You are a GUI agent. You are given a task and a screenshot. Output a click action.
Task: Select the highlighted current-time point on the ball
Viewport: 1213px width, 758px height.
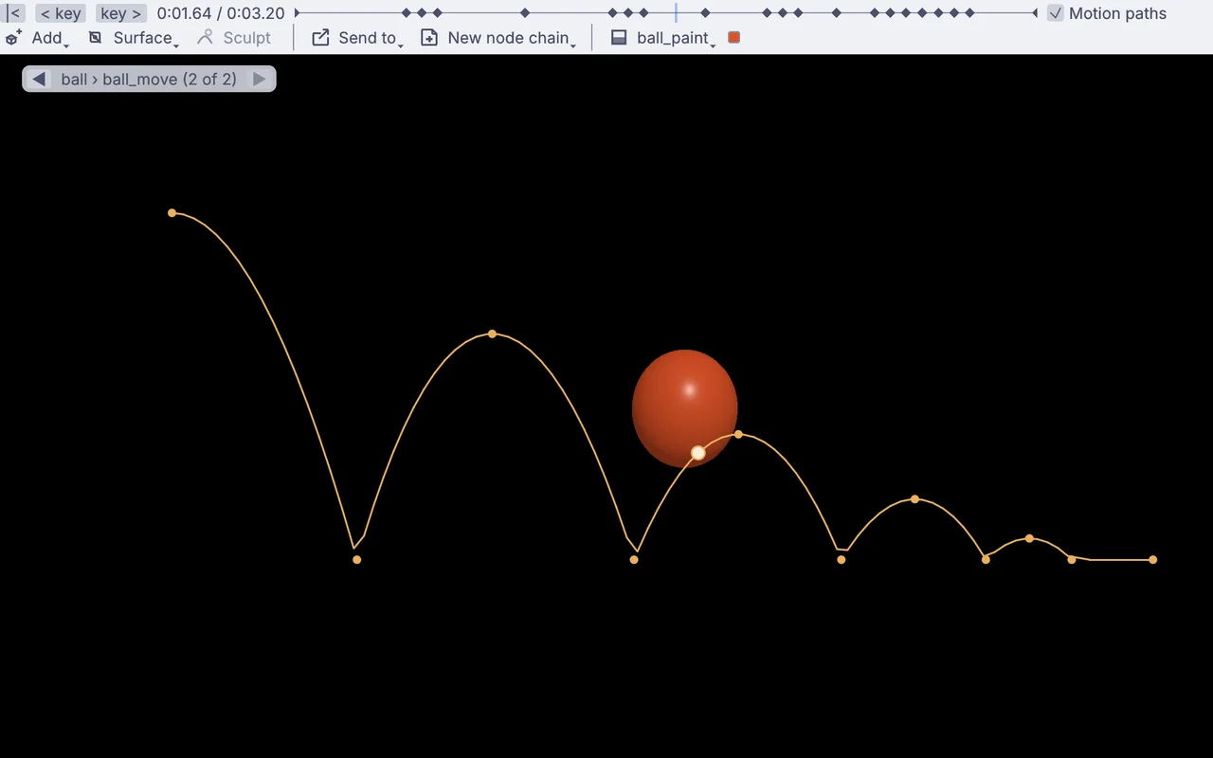(x=698, y=453)
